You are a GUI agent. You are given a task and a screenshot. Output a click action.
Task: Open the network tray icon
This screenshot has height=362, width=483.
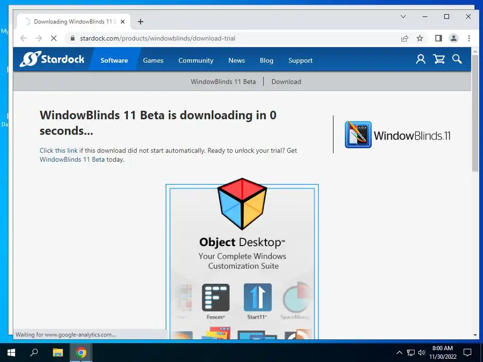point(411,353)
